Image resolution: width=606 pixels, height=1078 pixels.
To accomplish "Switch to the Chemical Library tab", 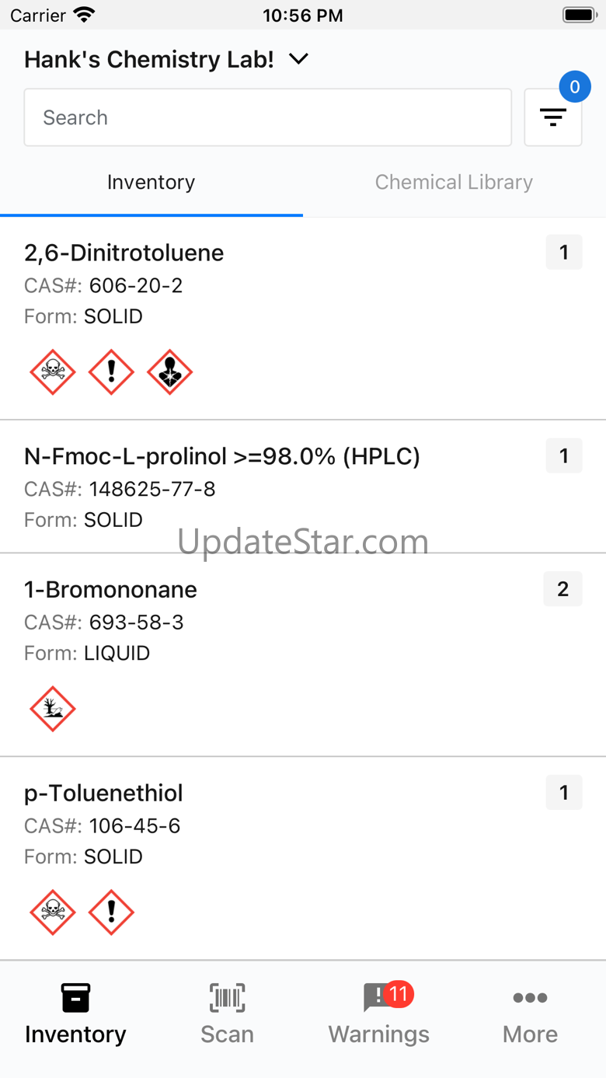I will 454,183.
